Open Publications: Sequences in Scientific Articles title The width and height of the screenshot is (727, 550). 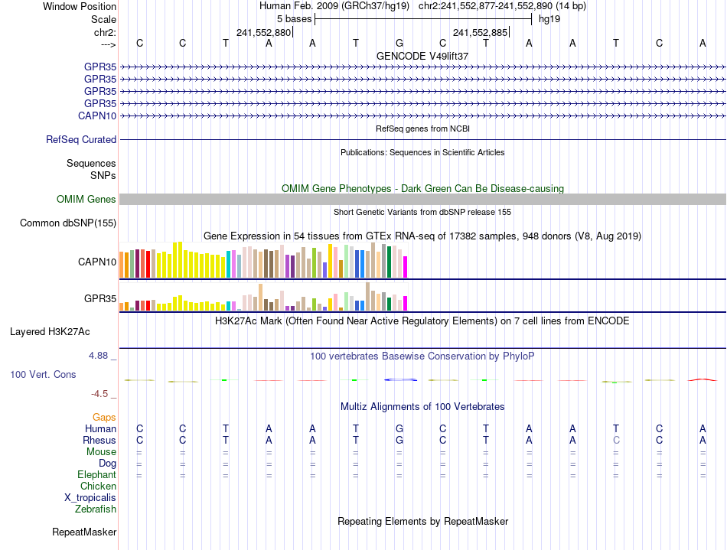click(x=422, y=152)
